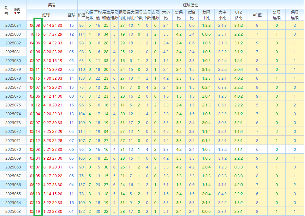Screen dimensions: 305x216
Task: Click the 012路比 column header
Action: [x=239, y=15]
